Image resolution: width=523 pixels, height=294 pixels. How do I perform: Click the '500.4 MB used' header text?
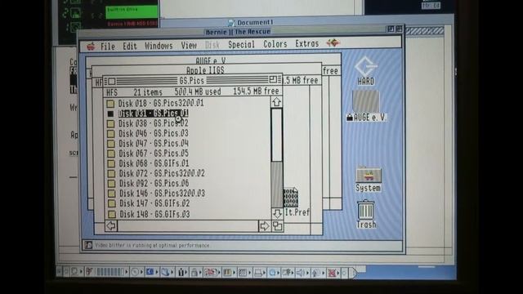point(198,91)
